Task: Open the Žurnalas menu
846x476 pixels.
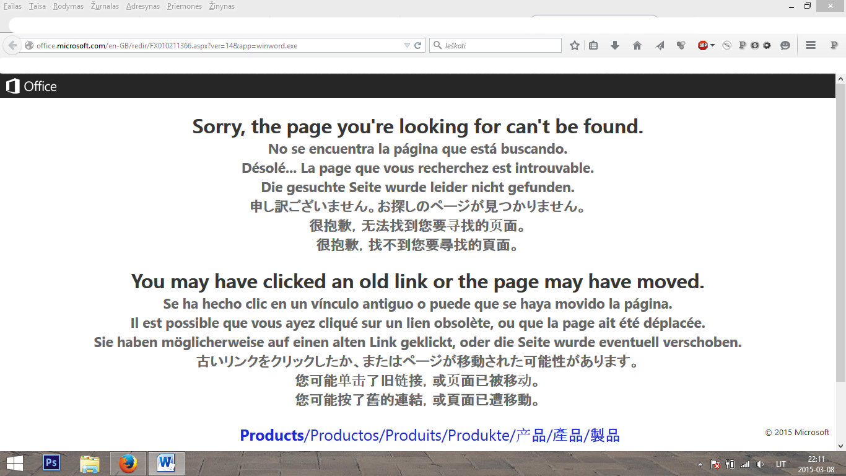Action: [105, 6]
